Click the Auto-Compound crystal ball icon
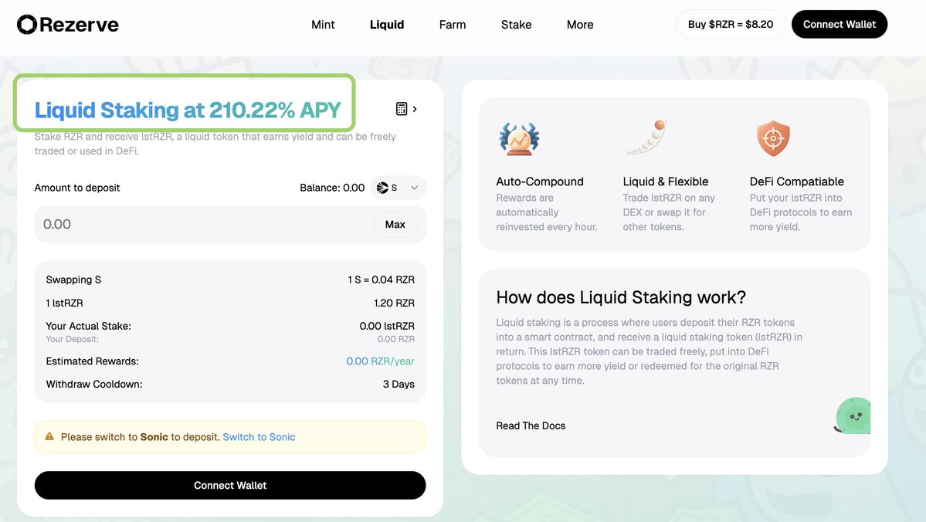The image size is (926, 522). [x=519, y=139]
